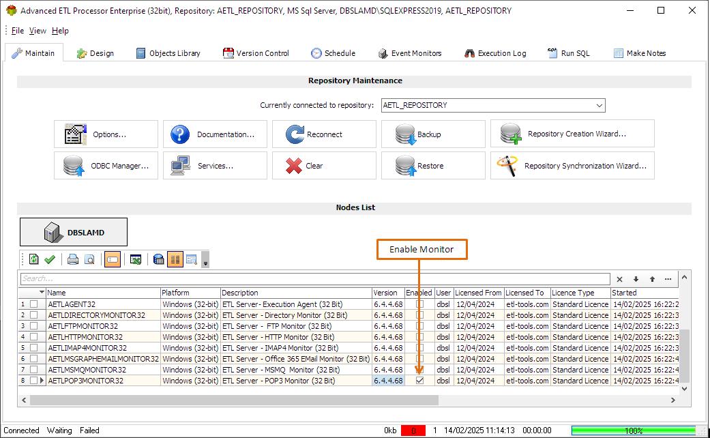
Task: Open the Name column header dropdown arrow
Action: point(42,292)
